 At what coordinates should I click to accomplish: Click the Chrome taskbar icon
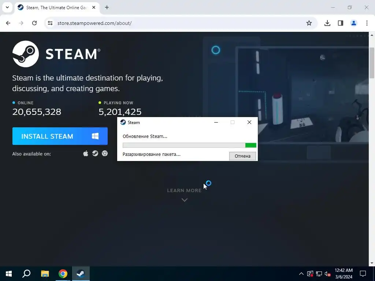click(63, 274)
